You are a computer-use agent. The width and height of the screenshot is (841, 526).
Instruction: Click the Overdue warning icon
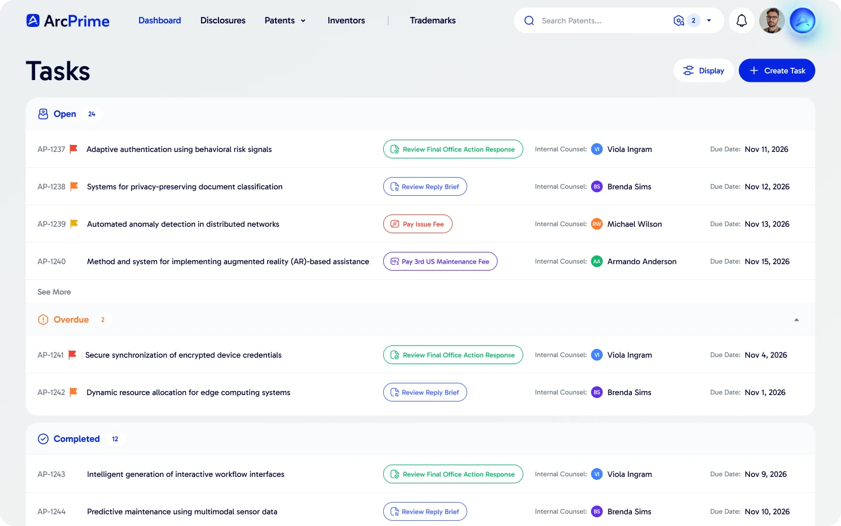click(x=43, y=320)
